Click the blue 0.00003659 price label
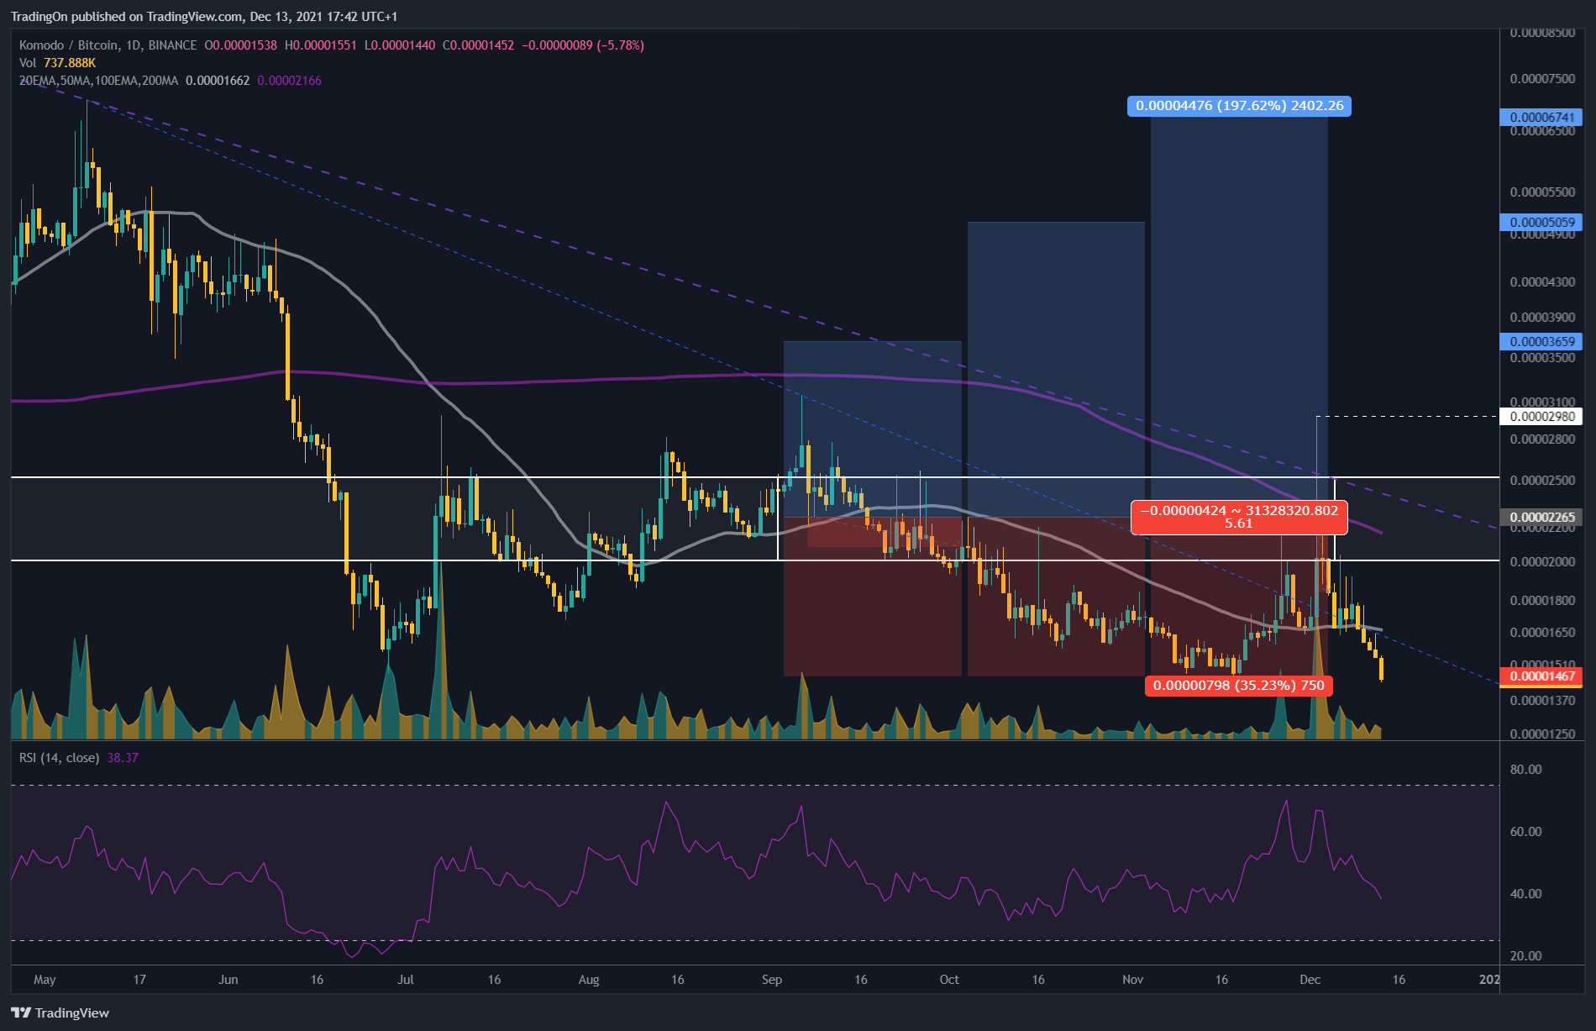 coord(1541,342)
